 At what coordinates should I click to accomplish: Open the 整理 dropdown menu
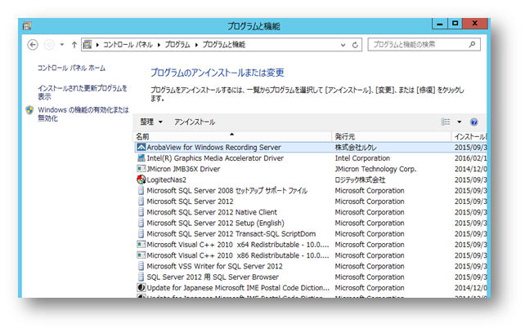click(151, 122)
